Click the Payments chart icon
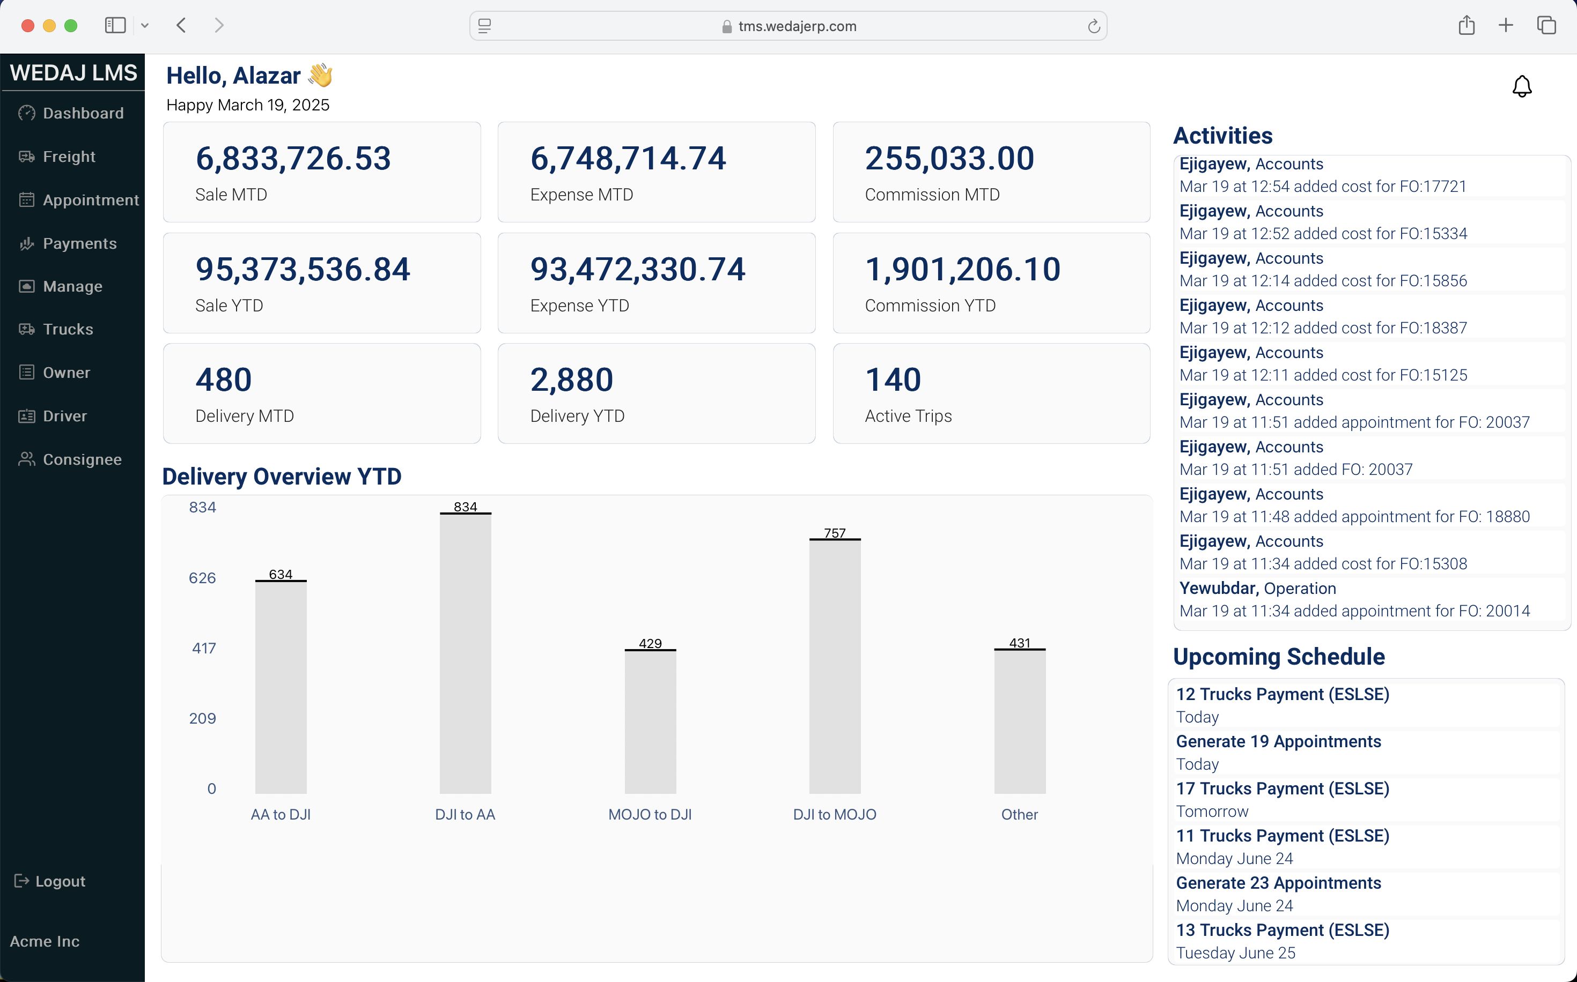The width and height of the screenshot is (1577, 982). [x=27, y=243]
